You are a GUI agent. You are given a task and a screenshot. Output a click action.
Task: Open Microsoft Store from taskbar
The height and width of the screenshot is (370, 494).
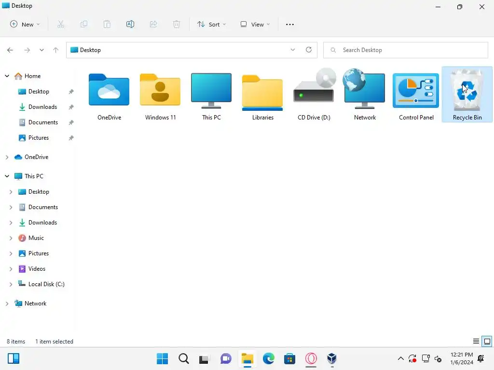[289, 358]
